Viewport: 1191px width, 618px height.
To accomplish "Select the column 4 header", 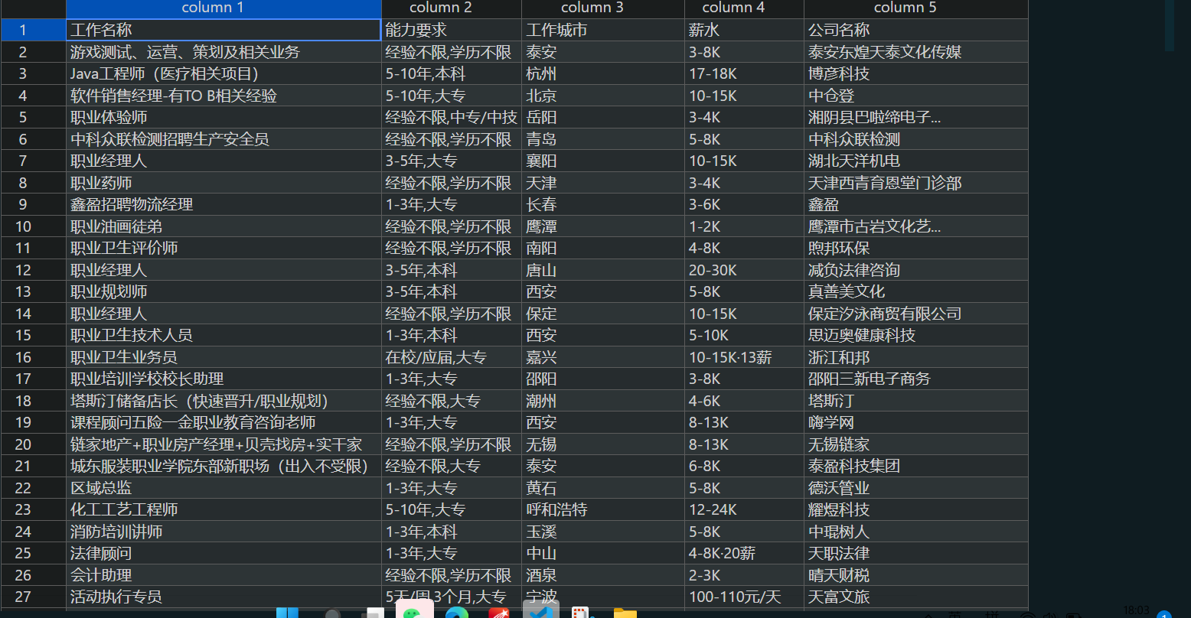I will [x=744, y=8].
